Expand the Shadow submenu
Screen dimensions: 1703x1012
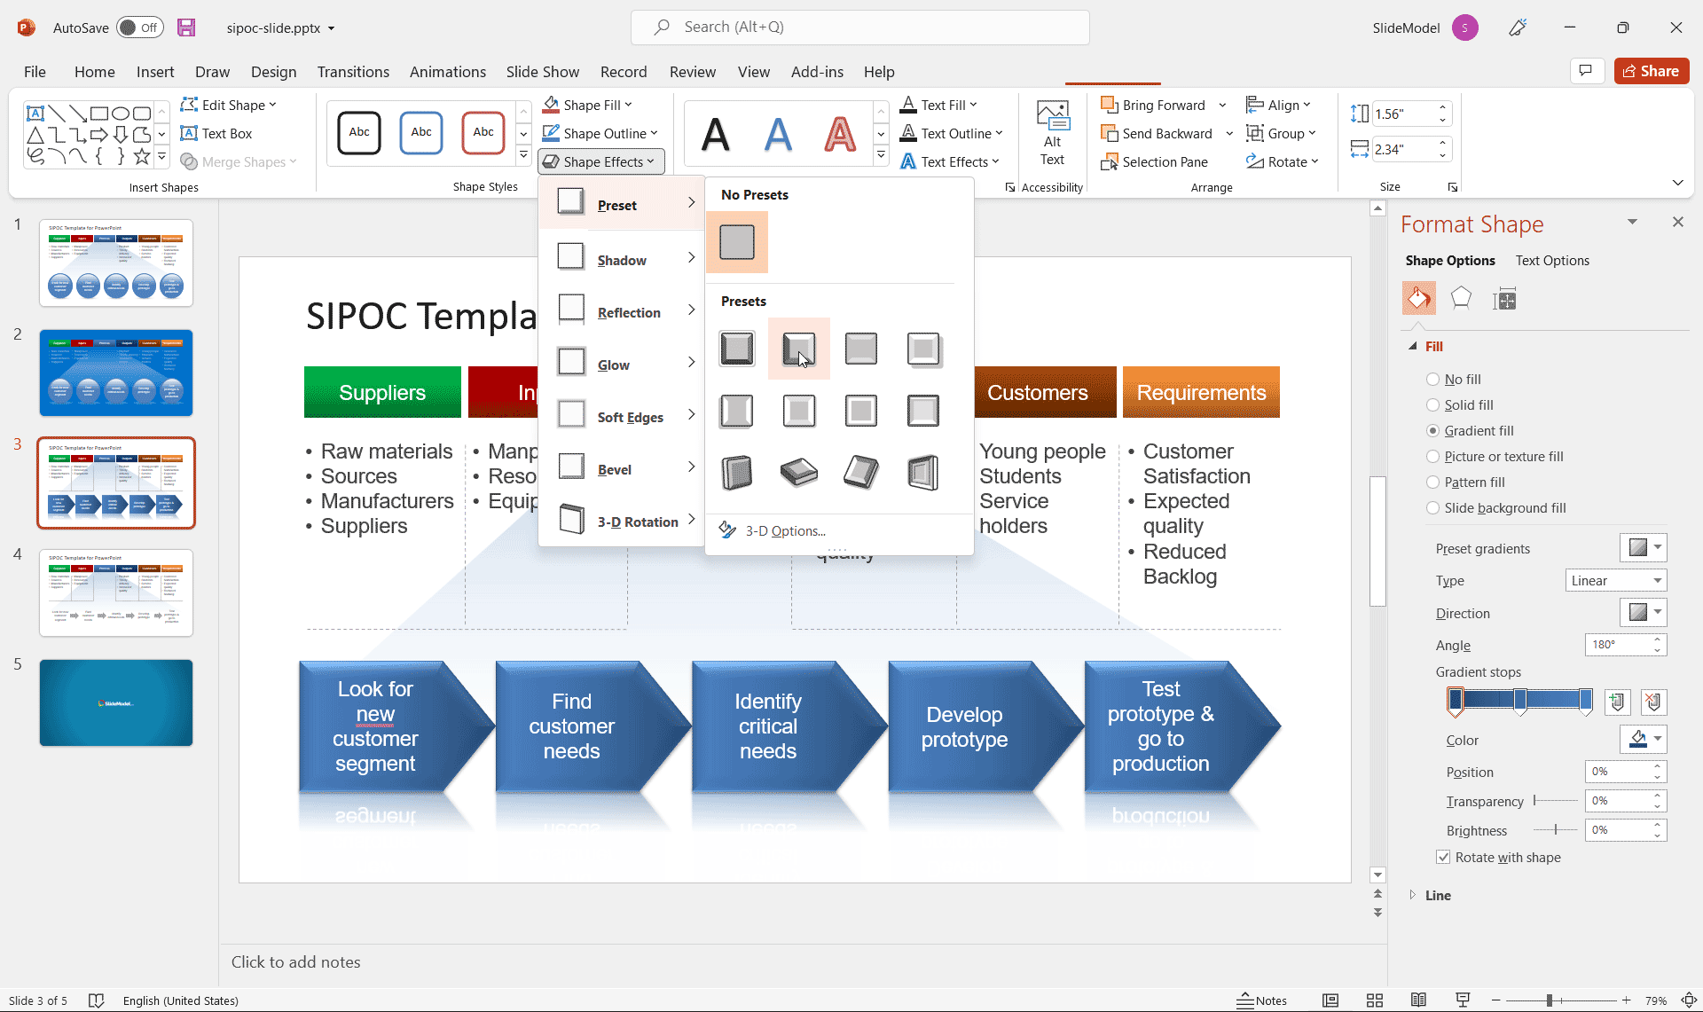622,258
